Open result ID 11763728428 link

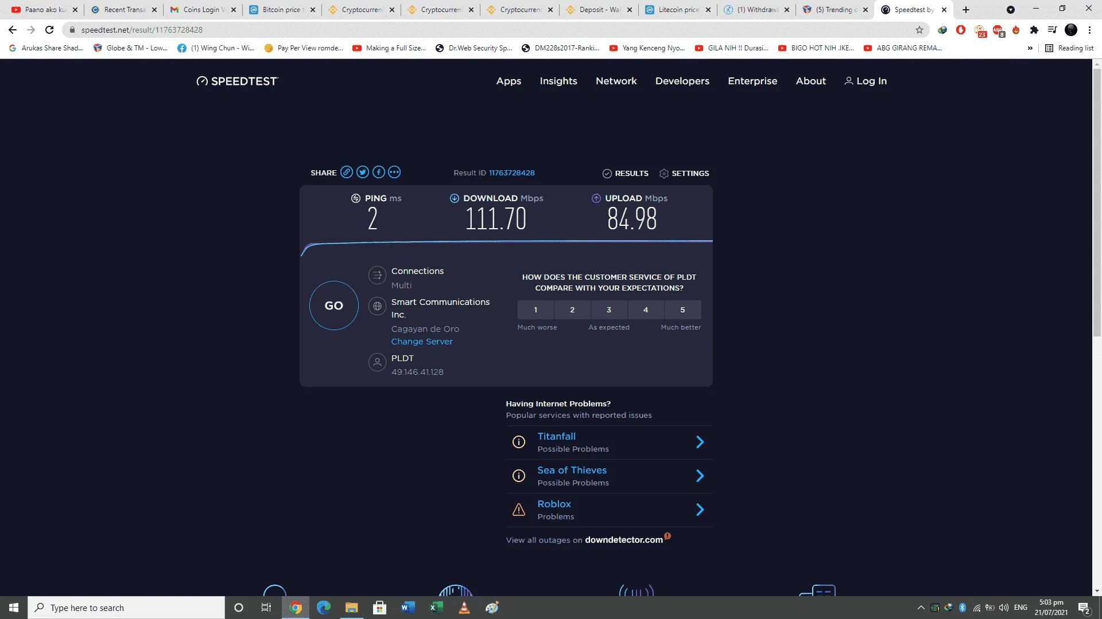(x=511, y=173)
